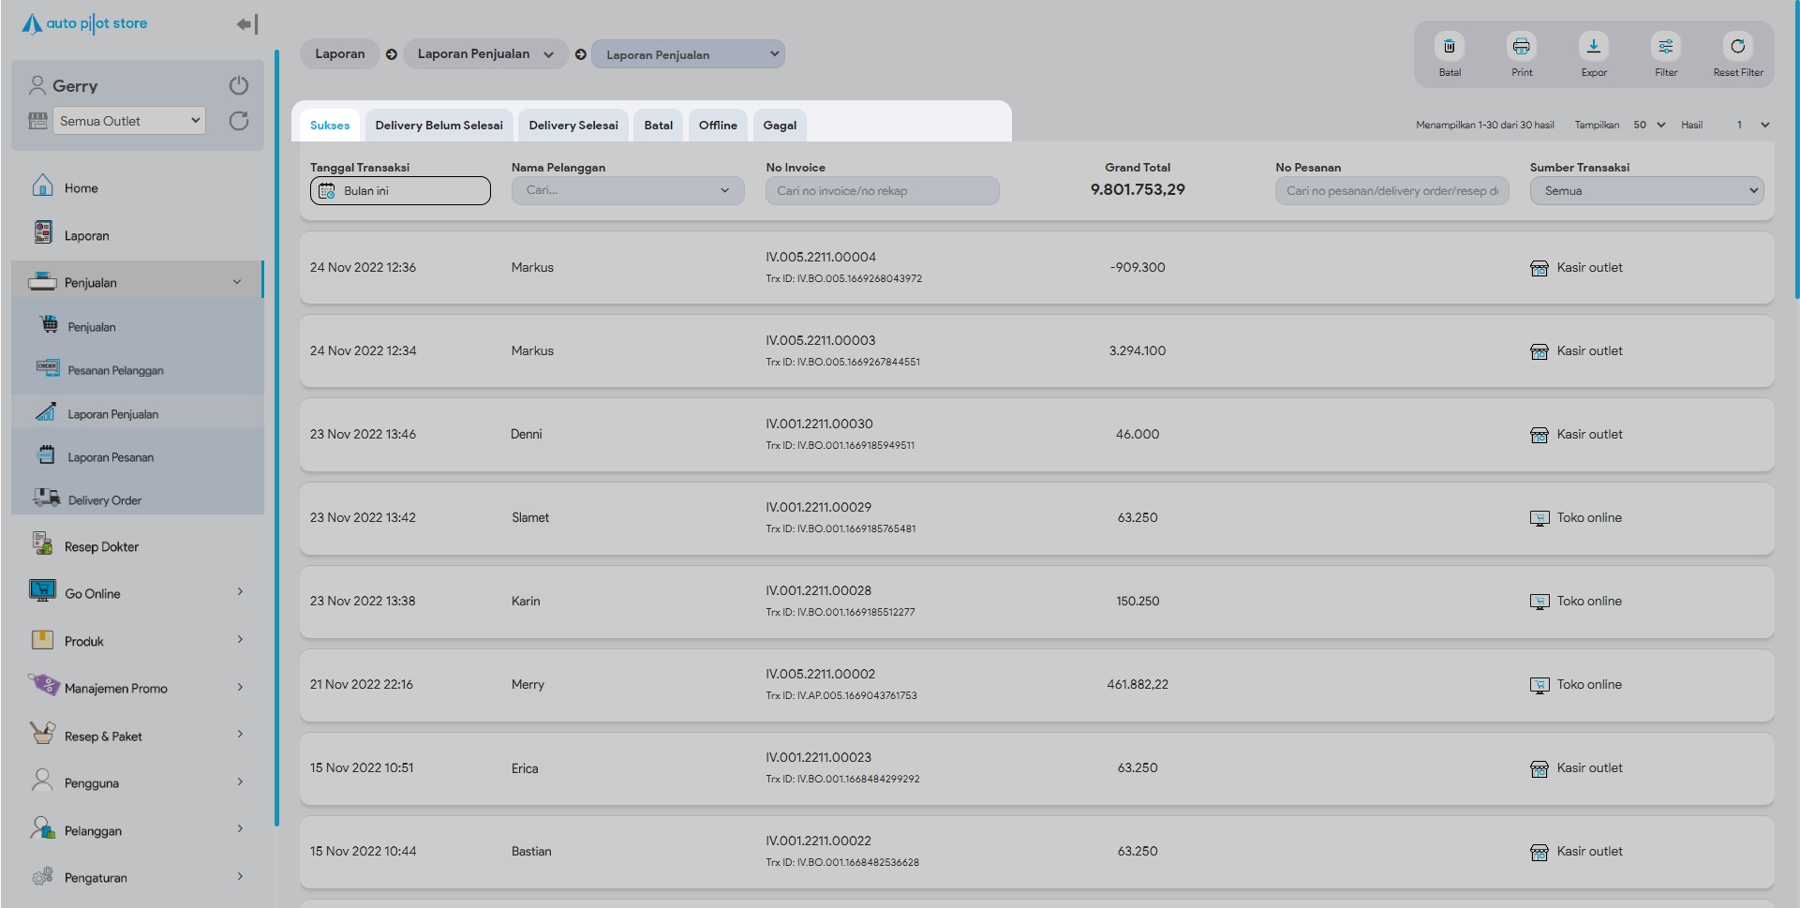Open the Home menu item

click(x=81, y=188)
